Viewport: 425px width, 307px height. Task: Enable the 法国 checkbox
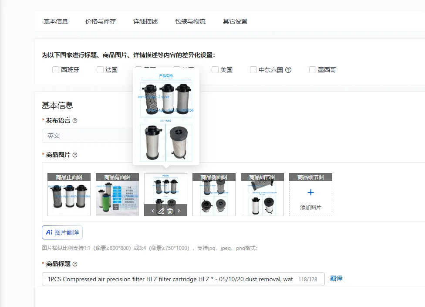(x=100, y=70)
